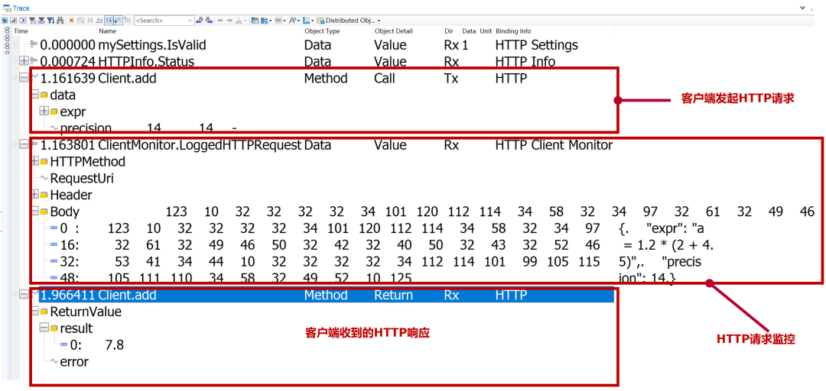
Task: Click inside the Search input field
Action: pos(160,21)
